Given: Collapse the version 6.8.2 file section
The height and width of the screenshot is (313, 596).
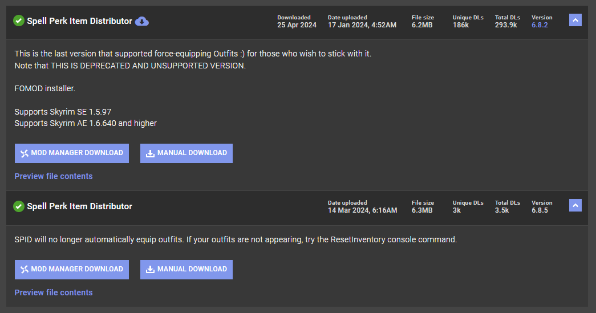Looking at the screenshot, I should (575, 21).
